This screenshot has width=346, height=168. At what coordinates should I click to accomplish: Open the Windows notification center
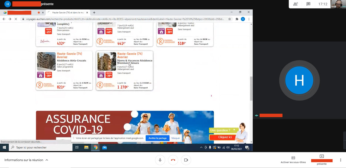coord(247,147)
